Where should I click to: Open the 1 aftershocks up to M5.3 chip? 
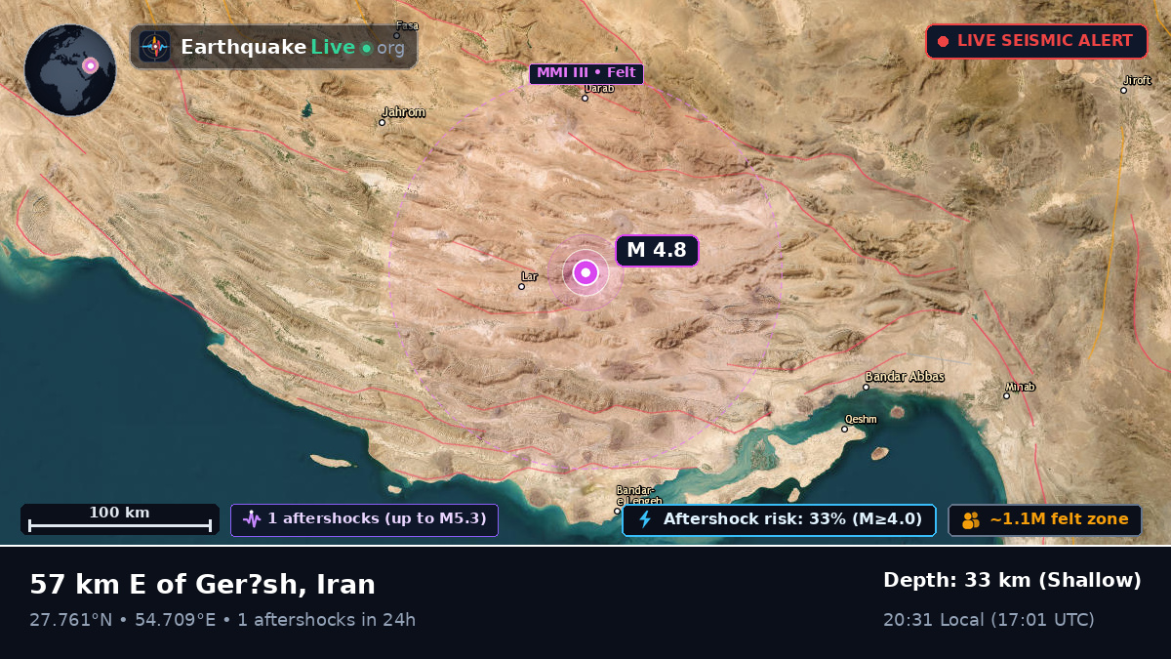point(364,519)
